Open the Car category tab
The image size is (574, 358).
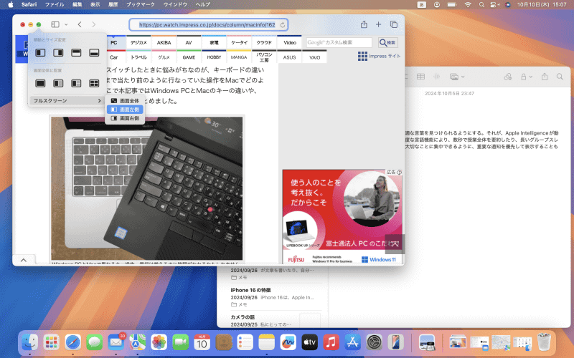(114, 57)
